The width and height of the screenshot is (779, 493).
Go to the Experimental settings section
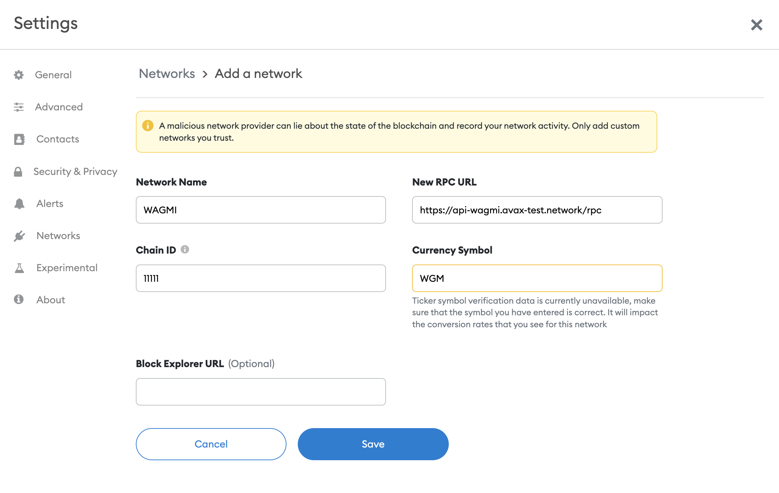tap(67, 268)
